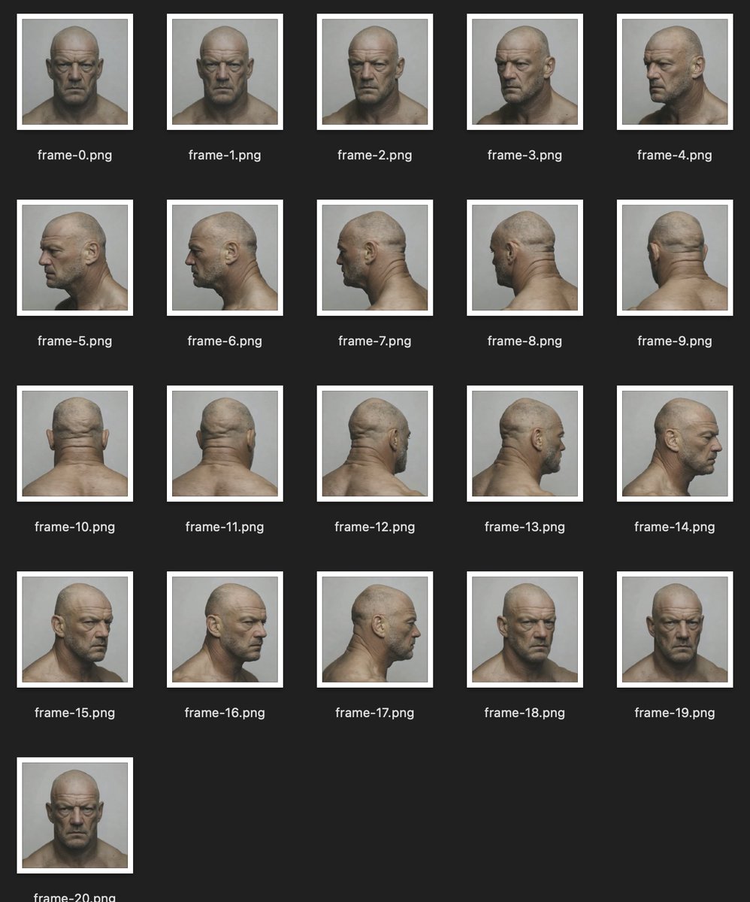
Task: Select the frame-17.png thumbnail image
Action: click(x=375, y=629)
